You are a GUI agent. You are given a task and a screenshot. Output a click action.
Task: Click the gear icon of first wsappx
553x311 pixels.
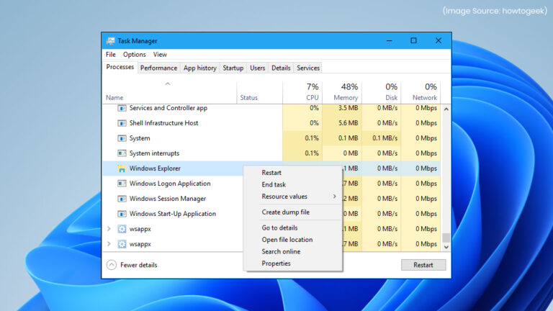(122, 229)
